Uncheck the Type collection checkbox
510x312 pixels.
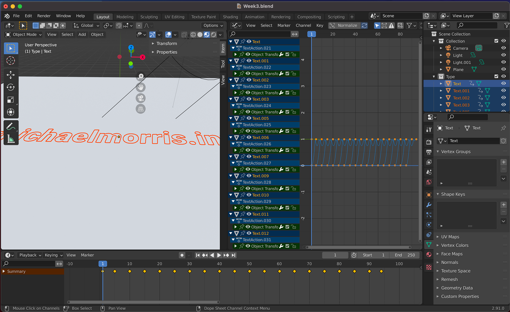496,76
